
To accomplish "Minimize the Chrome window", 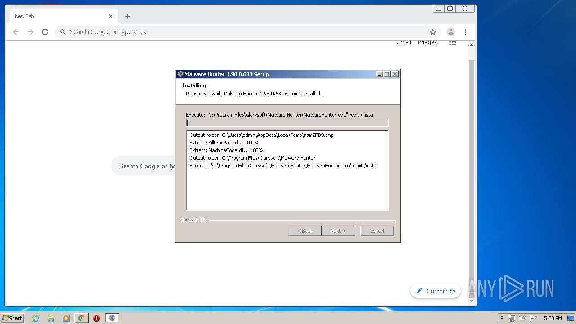I will click(x=439, y=9).
